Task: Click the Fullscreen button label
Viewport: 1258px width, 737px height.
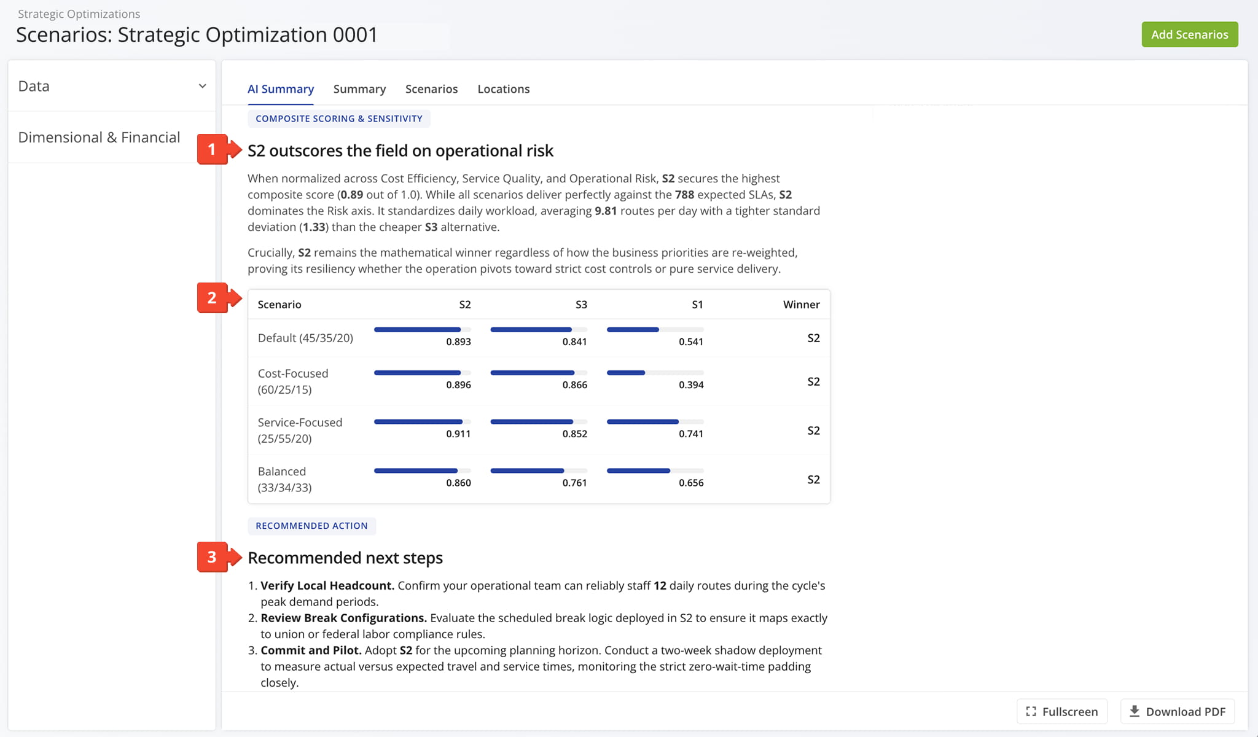Action: point(1069,711)
